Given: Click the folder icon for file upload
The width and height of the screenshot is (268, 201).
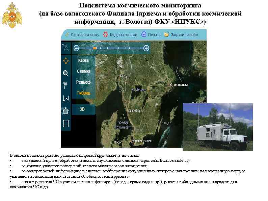Looking at the screenshot, I should click(x=166, y=34).
